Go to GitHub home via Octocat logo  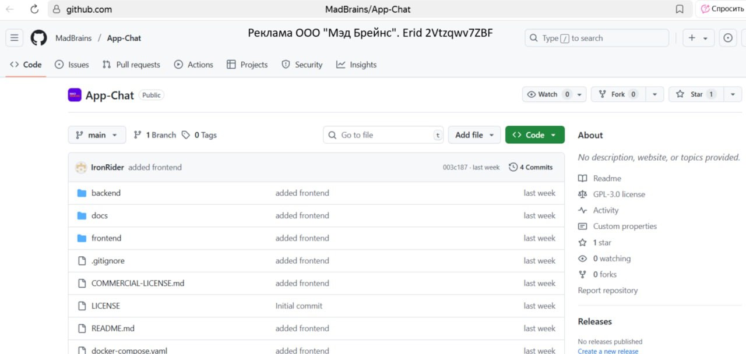tap(38, 38)
